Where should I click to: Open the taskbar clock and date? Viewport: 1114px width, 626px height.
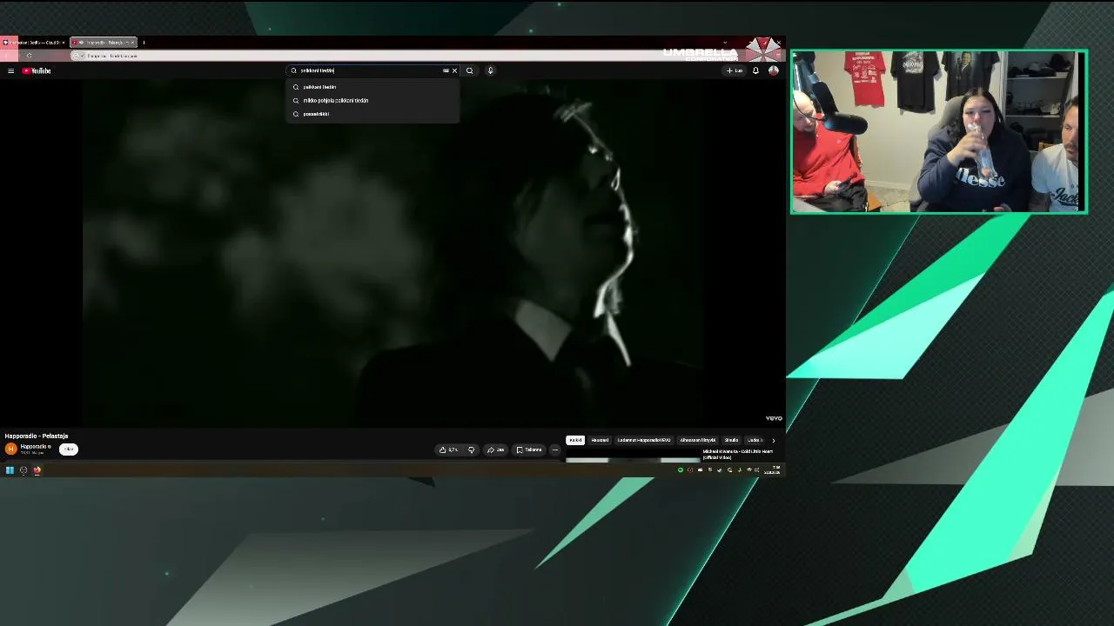tap(772, 470)
